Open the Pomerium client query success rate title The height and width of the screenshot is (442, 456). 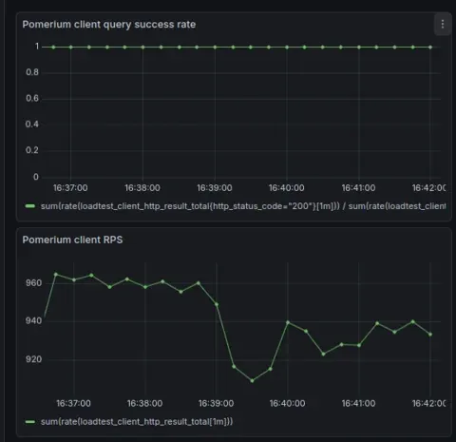tap(109, 25)
